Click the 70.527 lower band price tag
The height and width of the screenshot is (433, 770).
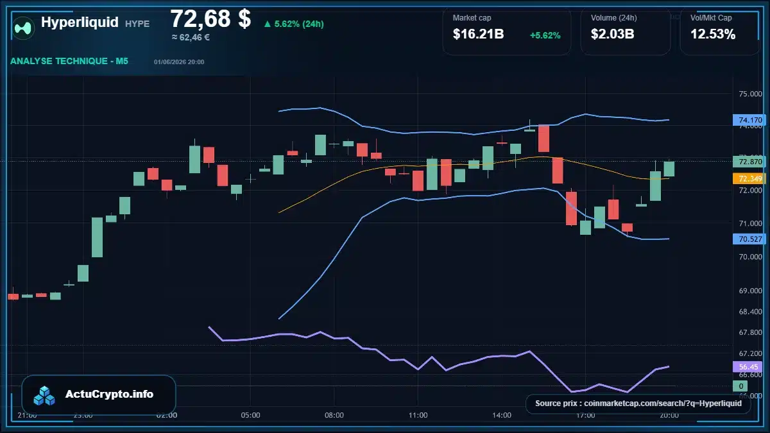[x=749, y=239]
